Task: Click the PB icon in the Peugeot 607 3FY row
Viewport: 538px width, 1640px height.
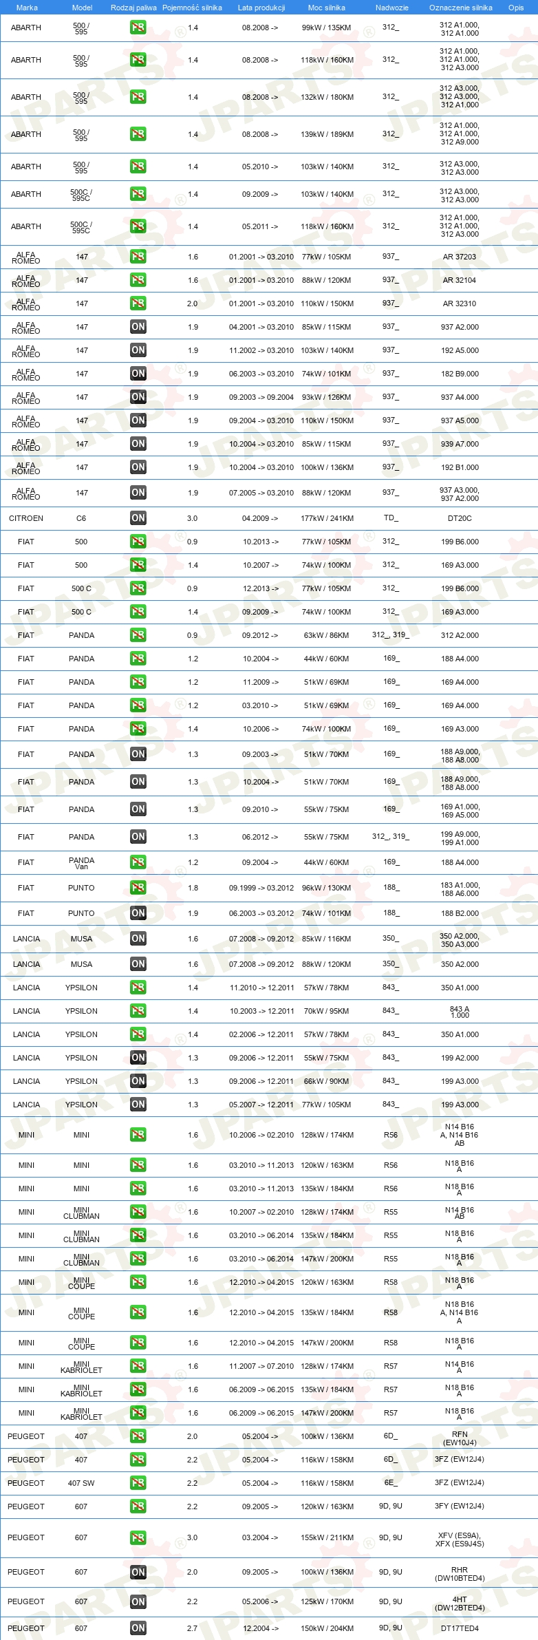Action: [138, 1506]
